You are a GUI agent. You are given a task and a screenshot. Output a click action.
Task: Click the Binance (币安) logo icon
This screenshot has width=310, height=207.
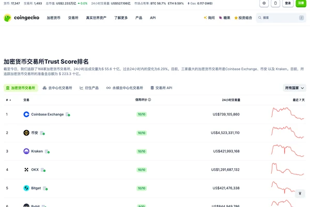[26, 132]
